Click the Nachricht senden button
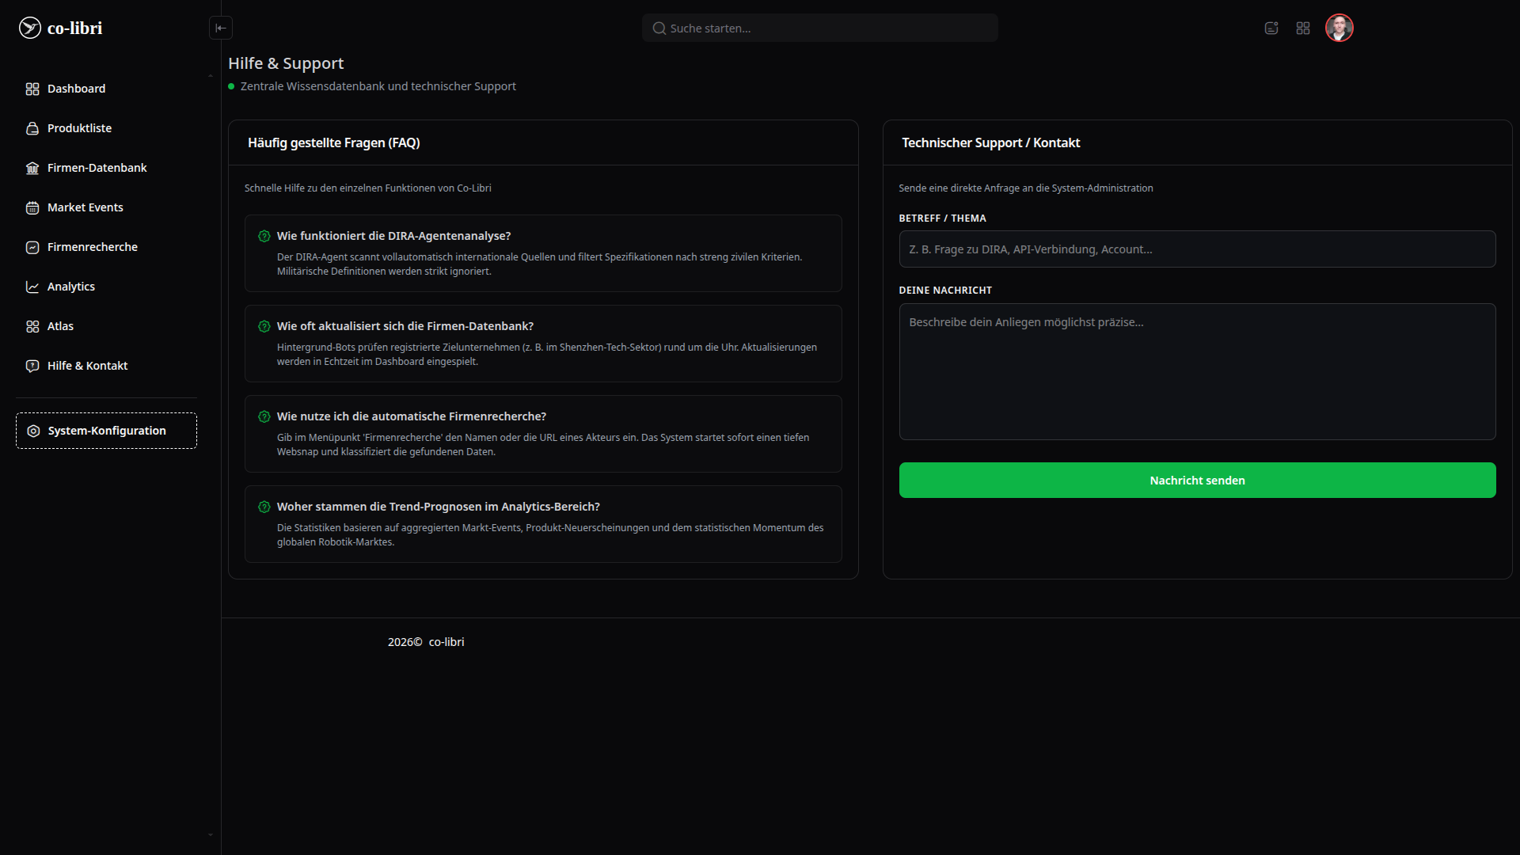The image size is (1520, 855). pos(1197,481)
